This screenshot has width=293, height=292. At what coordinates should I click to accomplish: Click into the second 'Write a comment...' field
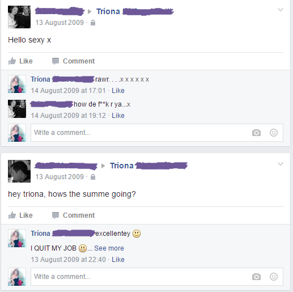pos(157,277)
